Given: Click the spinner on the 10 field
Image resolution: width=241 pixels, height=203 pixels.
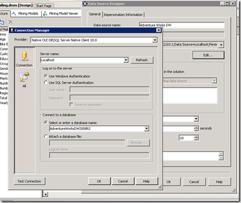Looking at the screenshot, I should [196, 138].
